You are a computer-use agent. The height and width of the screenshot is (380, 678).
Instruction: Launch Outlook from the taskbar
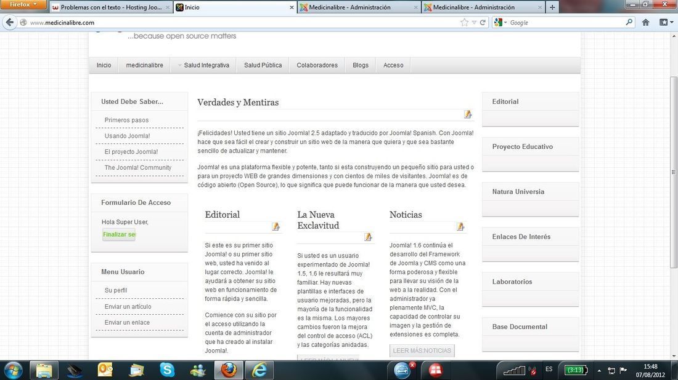coord(105,370)
